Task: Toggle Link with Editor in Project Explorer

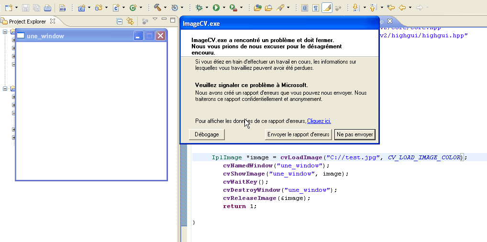Action: 130,21
